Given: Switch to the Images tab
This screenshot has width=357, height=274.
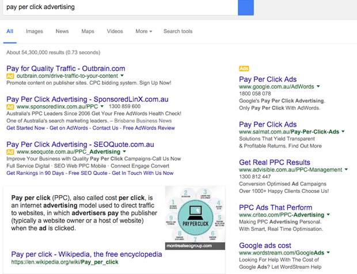Looking at the screenshot, I should click(x=34, y=31).
